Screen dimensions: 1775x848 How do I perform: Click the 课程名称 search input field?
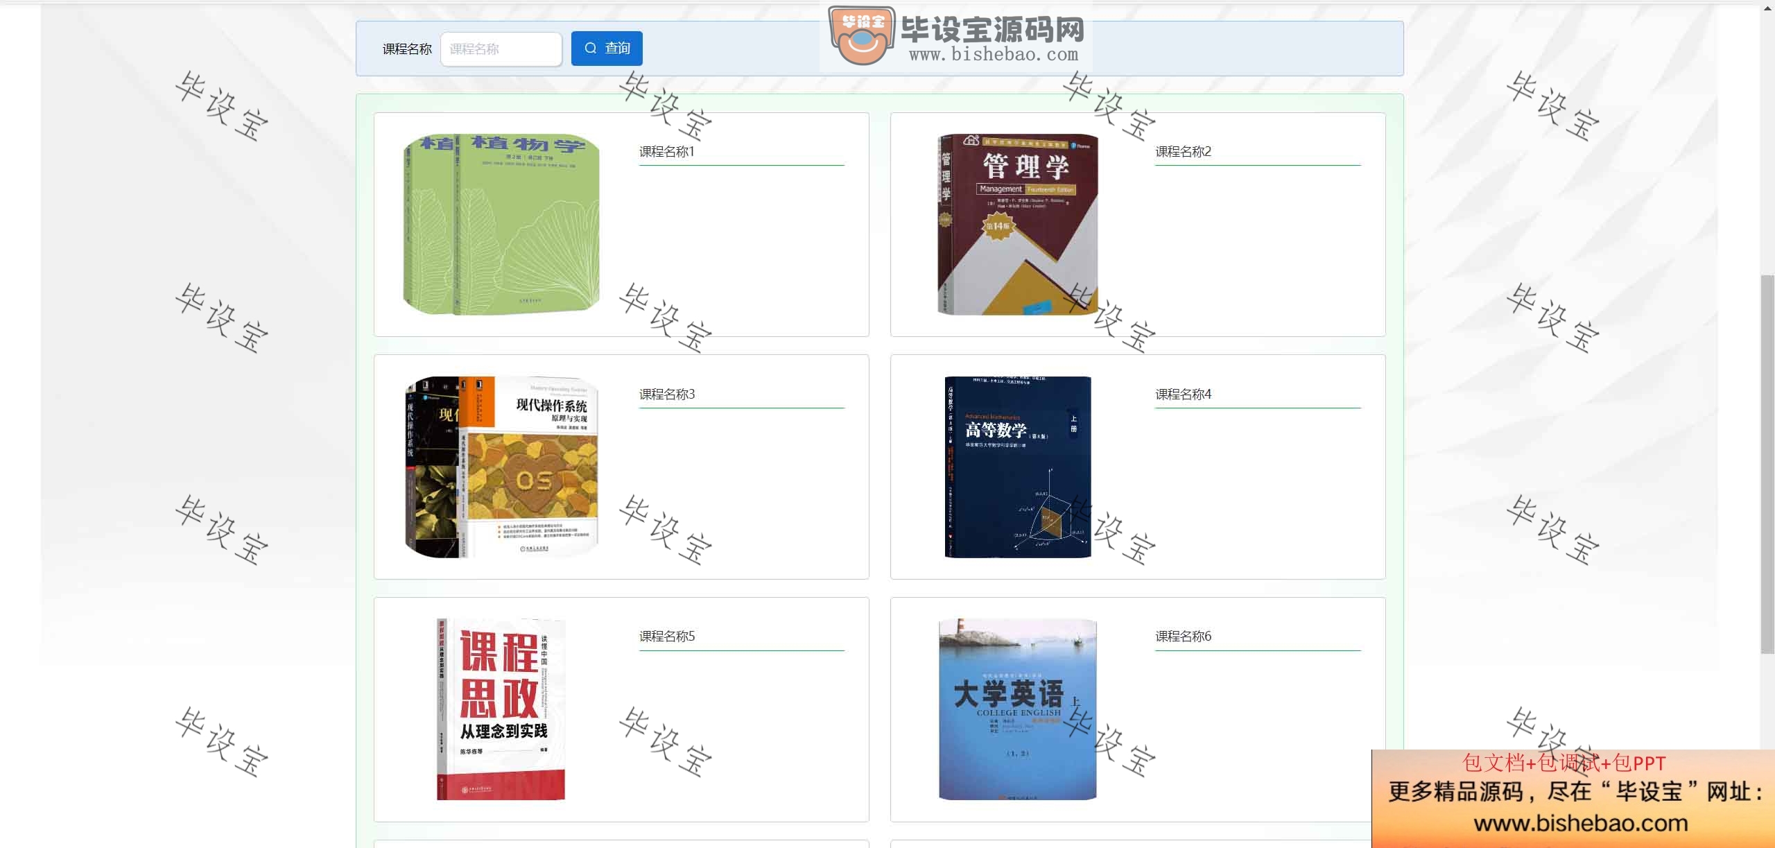coord(501,49)
